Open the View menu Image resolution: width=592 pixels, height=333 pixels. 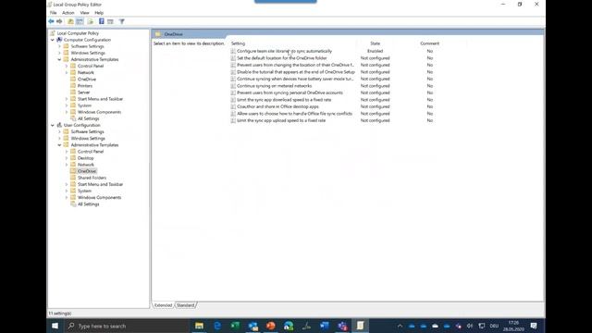click(x=84, y=13)
